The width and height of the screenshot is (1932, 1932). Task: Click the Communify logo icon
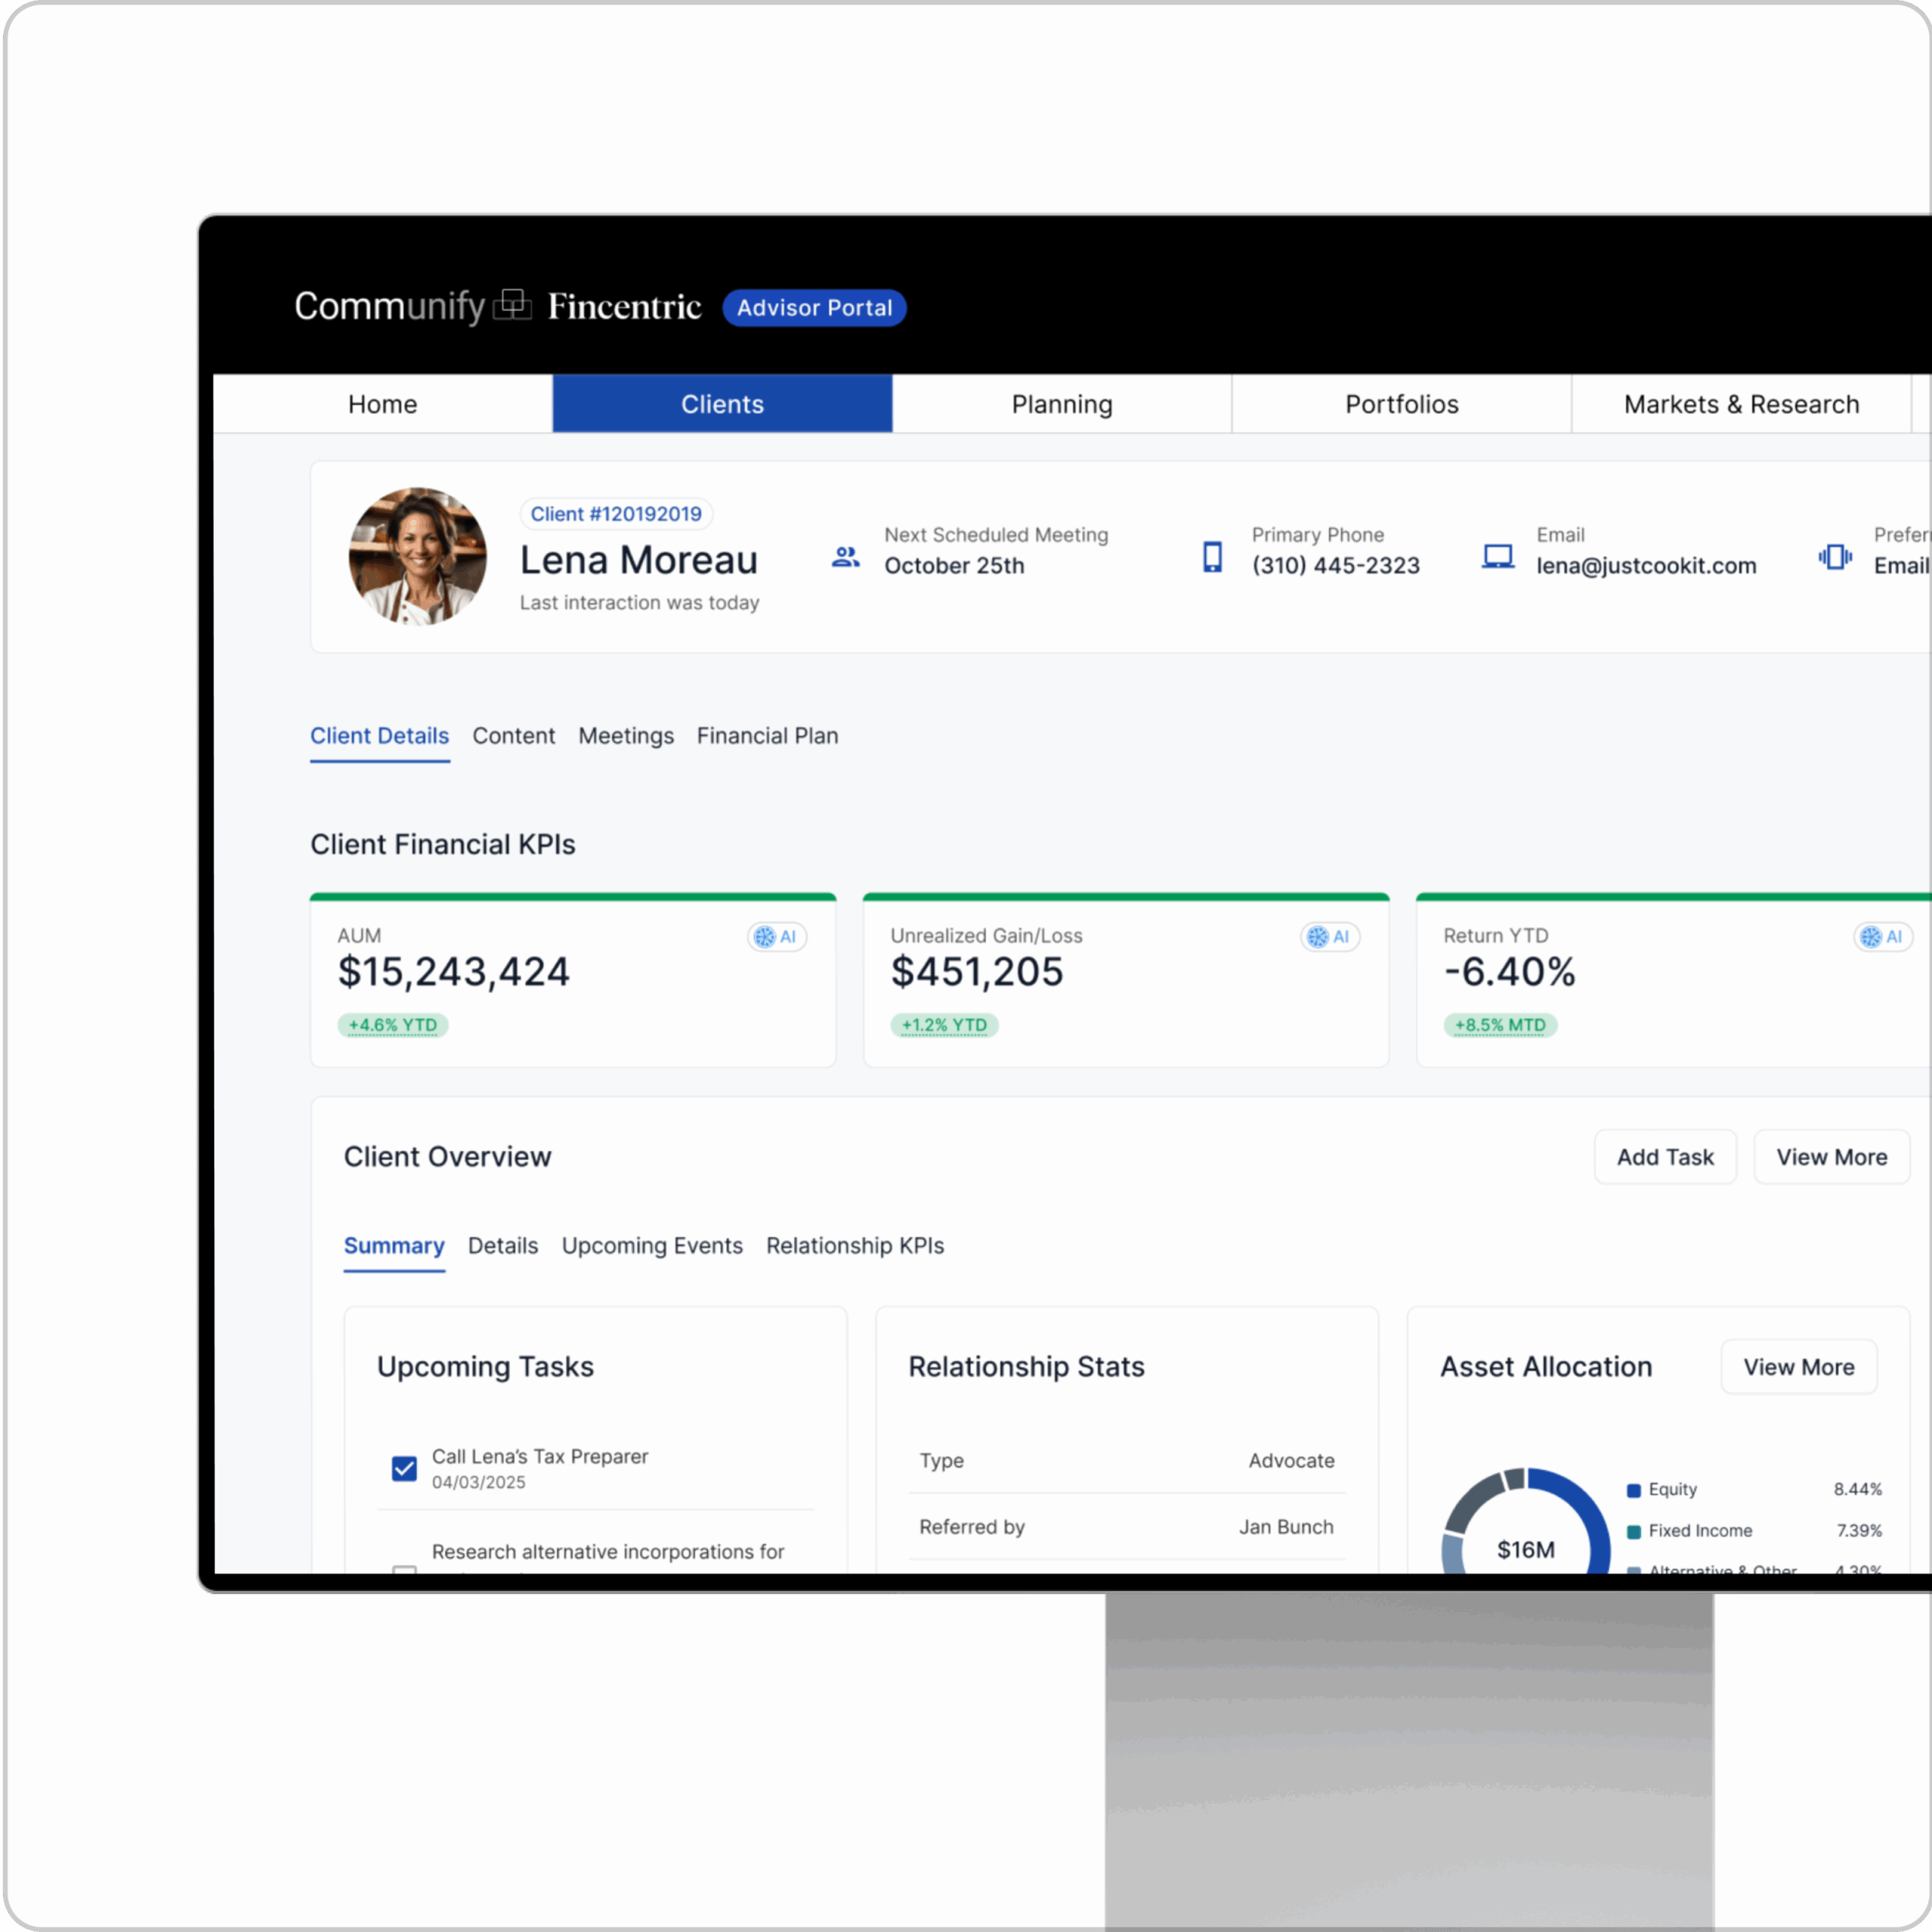click(x=512, y=305)
